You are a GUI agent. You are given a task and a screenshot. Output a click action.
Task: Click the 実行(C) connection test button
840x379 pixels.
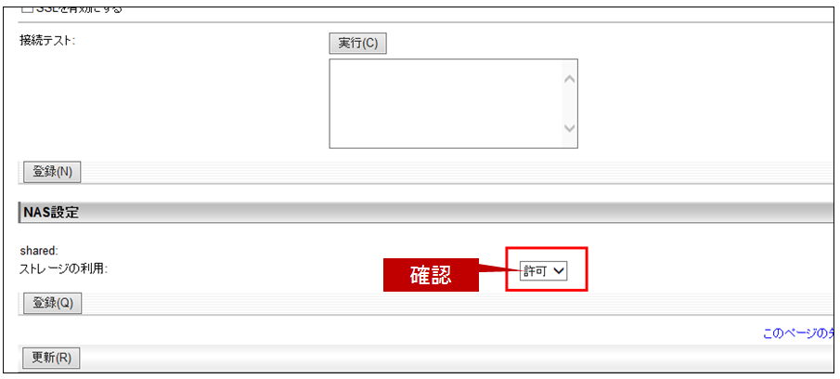click(x=357, y=44)
